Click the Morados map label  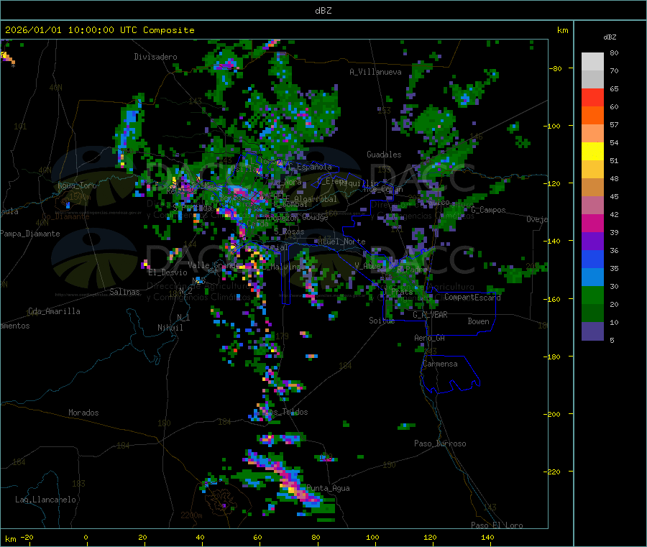83,413
